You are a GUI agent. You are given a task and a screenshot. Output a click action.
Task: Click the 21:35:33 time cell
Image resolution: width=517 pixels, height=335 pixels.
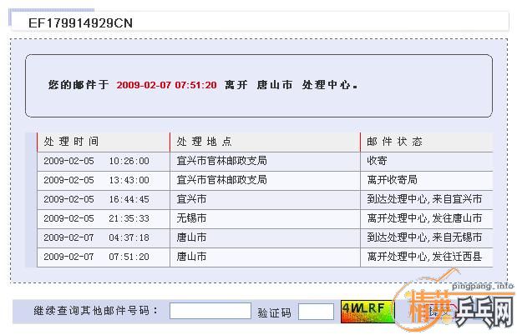[129, 218]
